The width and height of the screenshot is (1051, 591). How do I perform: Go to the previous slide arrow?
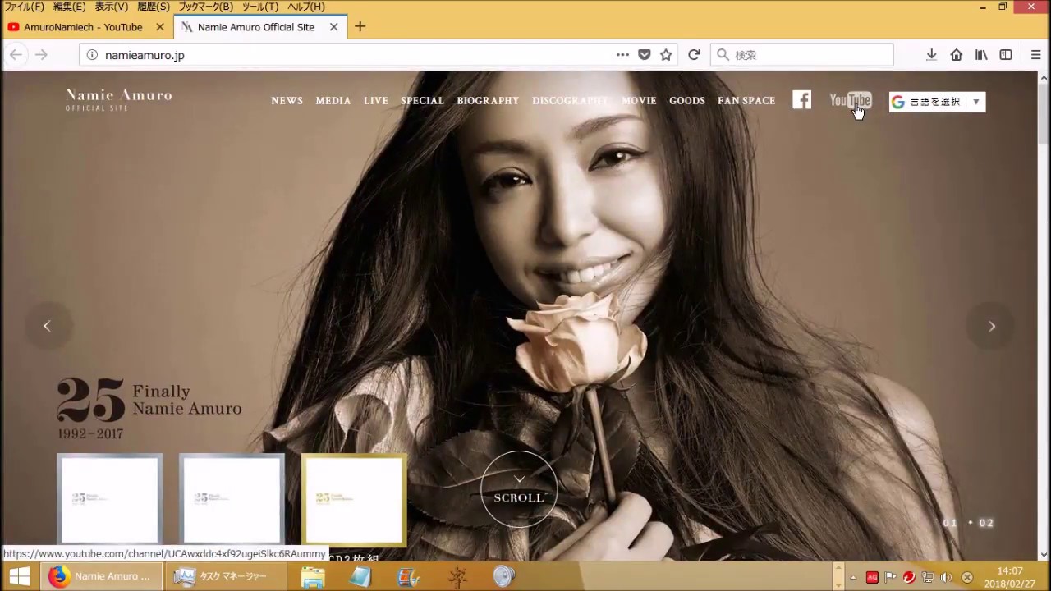47,326
